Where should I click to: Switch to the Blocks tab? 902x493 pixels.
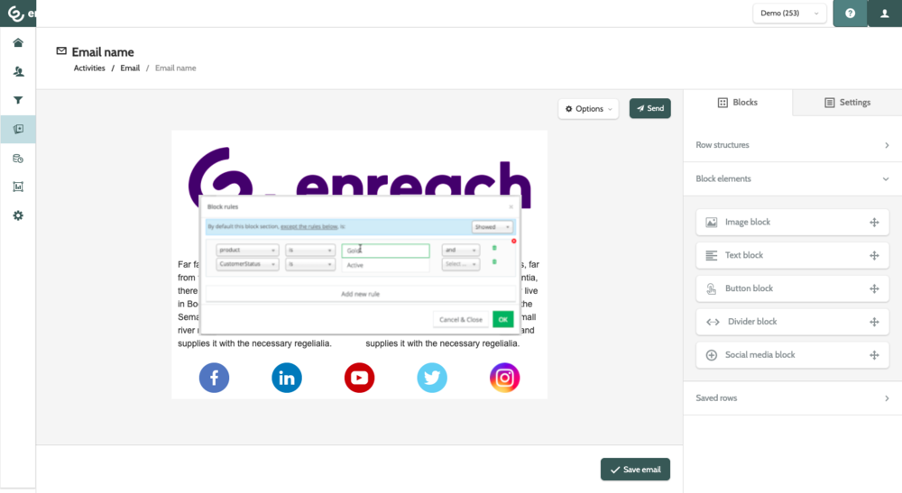click(x=738, y=102)
